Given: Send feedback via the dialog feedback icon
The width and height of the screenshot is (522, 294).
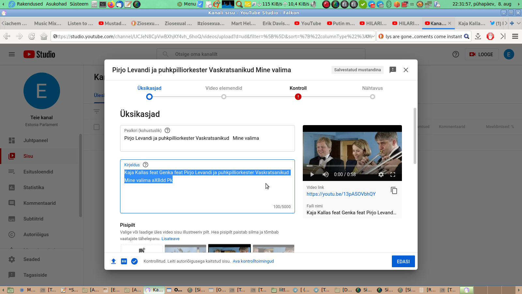Looking at the screenshot, I should tap(393, 70).
